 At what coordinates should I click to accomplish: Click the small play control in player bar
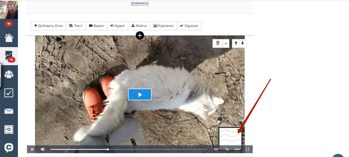pos(32,149)
